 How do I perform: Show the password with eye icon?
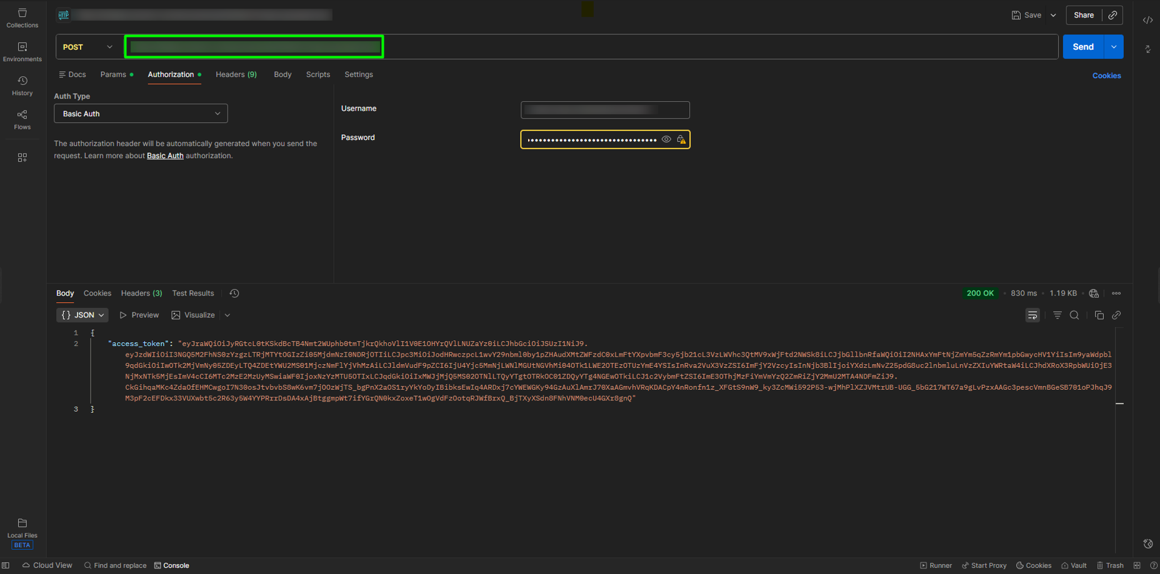[x=666, y=139]
